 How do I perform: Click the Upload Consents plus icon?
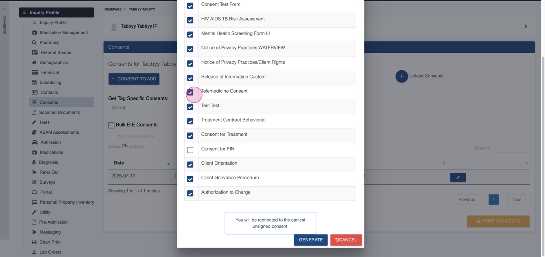click(401, 76)
